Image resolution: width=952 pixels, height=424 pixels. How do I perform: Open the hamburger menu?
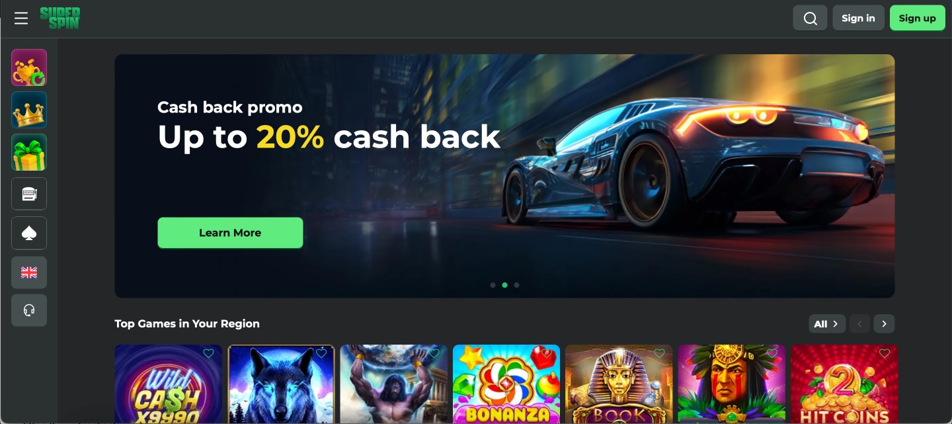pyautogui.click(x=21, y=19)
